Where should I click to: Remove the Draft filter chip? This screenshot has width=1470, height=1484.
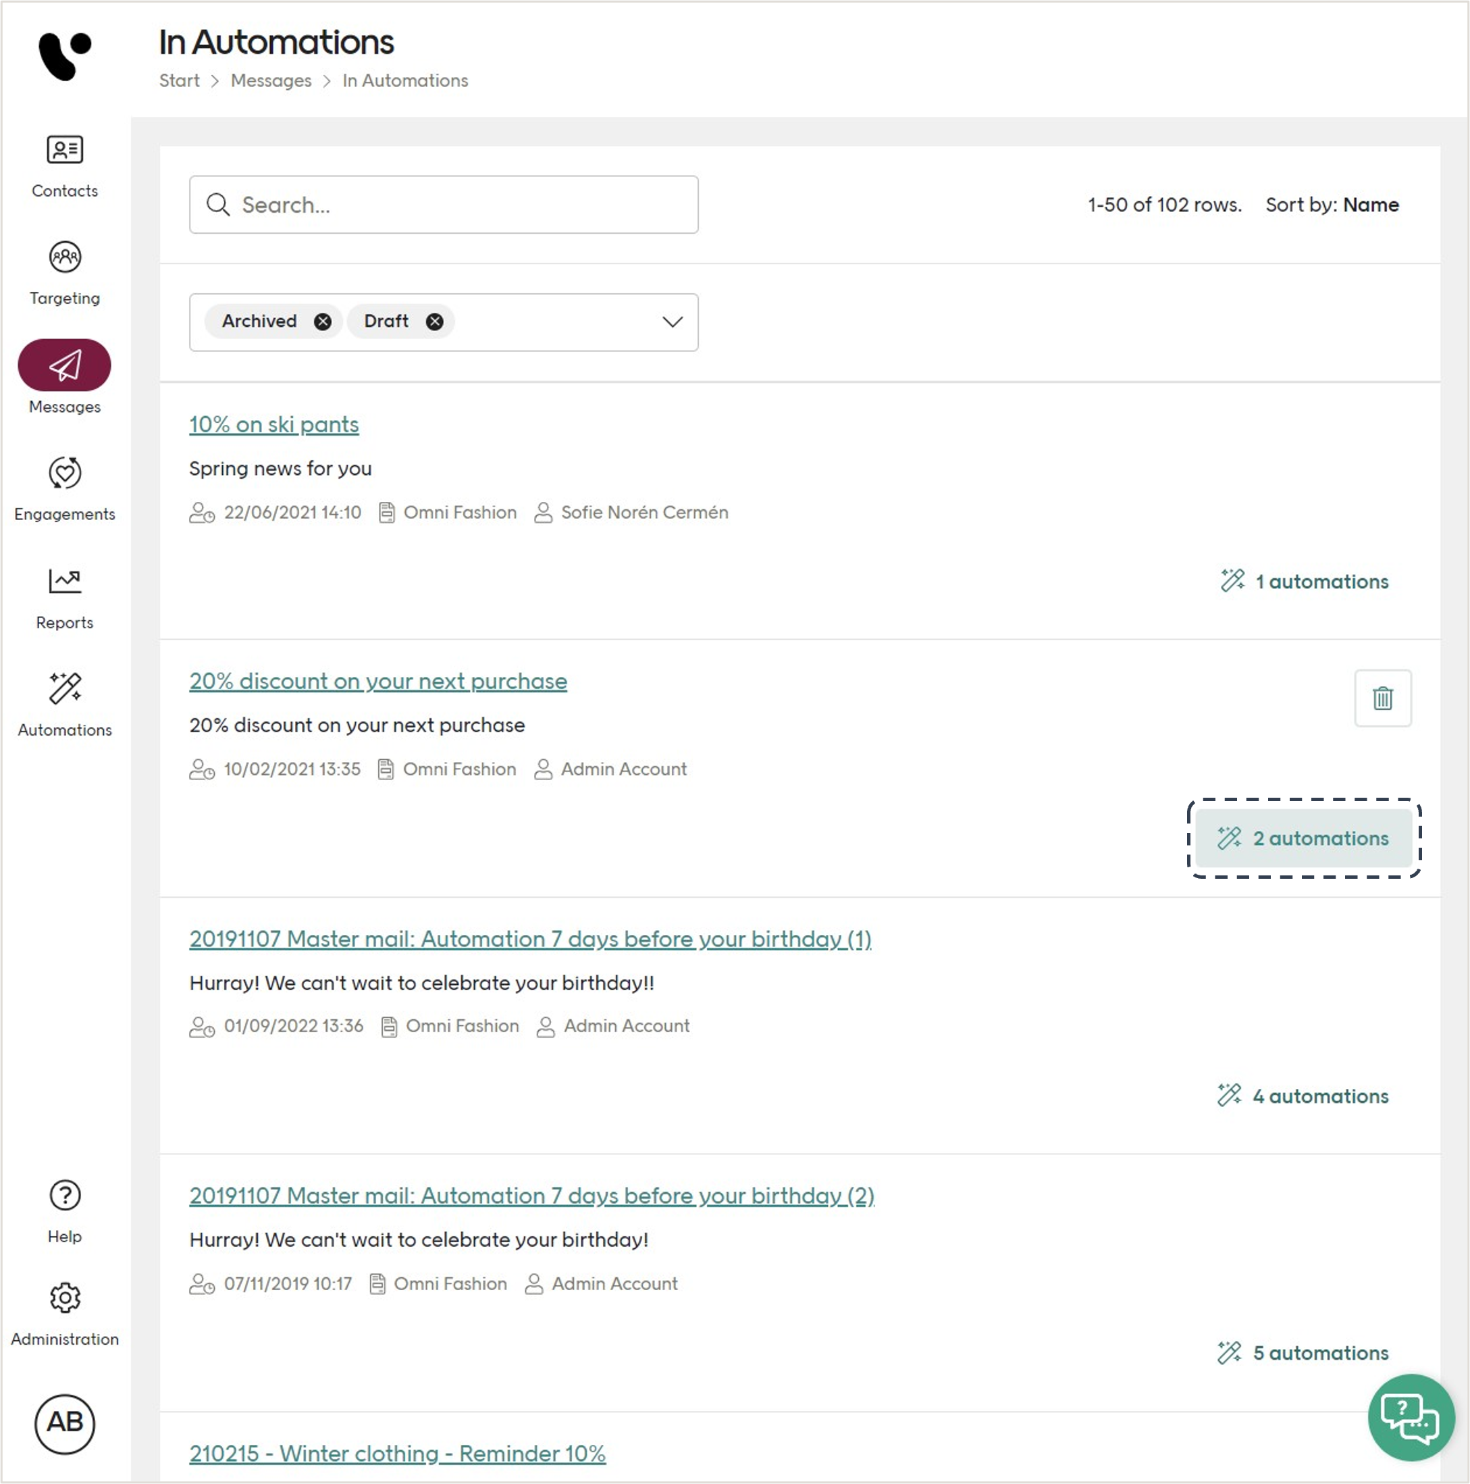pyautogui.click(x=434, y=321)
